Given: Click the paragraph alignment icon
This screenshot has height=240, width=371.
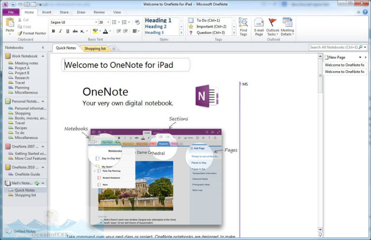Looking at the screenshot, I should point(135,31).
